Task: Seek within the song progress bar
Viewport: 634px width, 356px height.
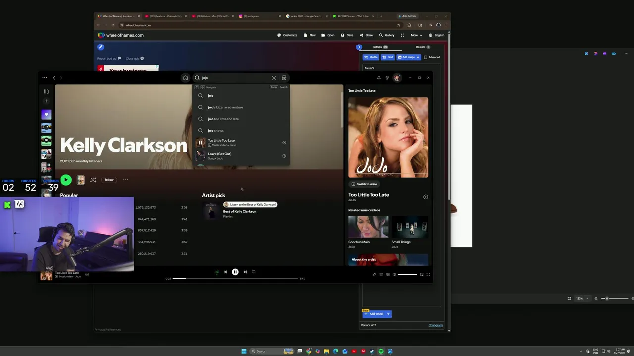Action: 235,279
